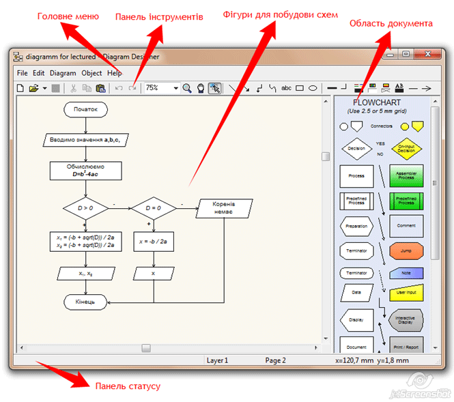Viewport: 454px width, 402px height.
Task: Click the line width toolbar icon
Action: tap(332, 88)
